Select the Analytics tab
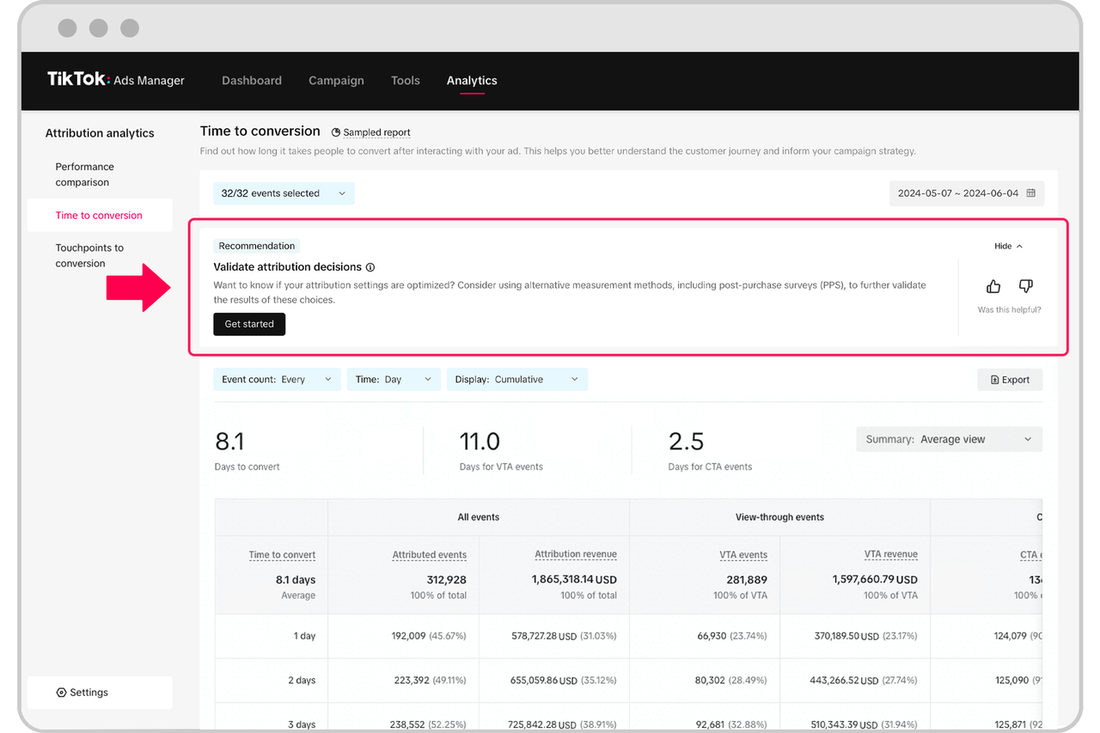This screenshot has width=1100, height=733. (x=472, y=81)
